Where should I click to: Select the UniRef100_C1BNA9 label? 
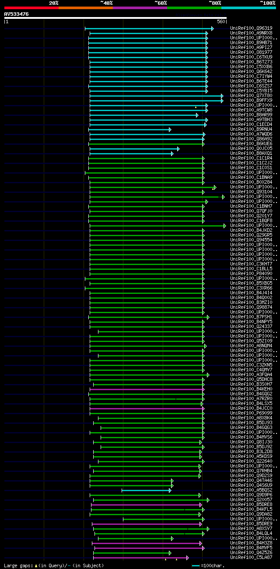coord(251,178)
